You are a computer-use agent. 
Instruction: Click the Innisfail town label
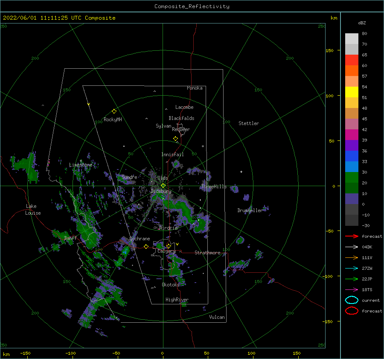click(172, 155)
